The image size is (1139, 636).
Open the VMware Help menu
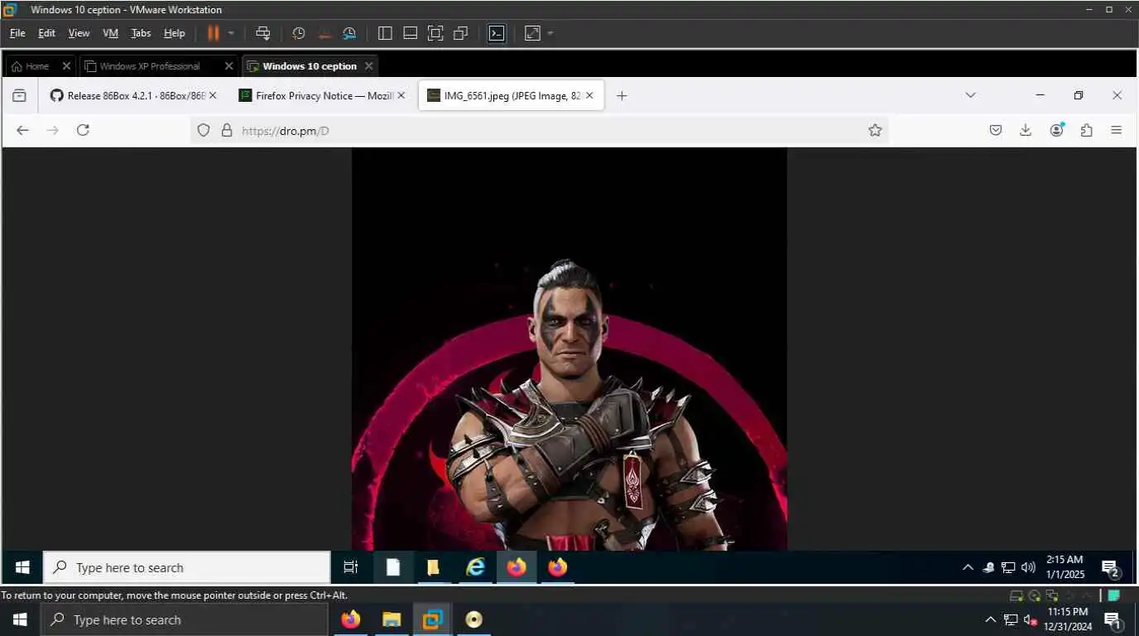pos(174,33)
